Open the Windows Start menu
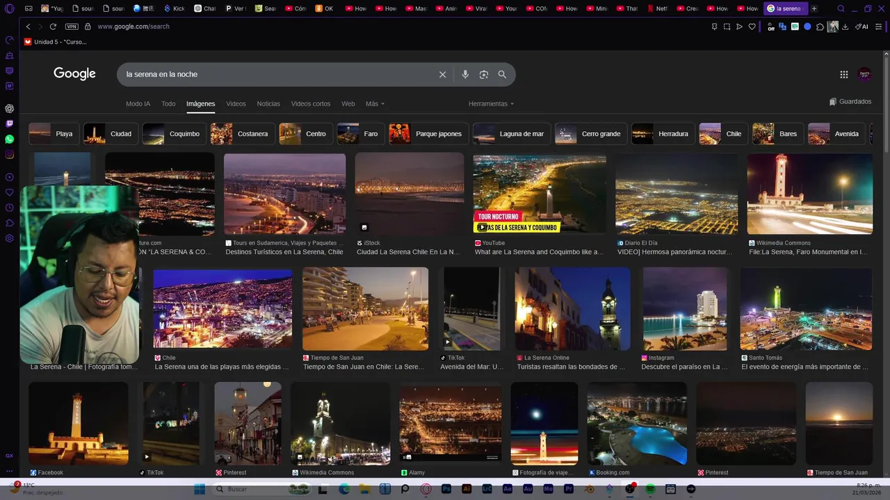 (200, 489)
